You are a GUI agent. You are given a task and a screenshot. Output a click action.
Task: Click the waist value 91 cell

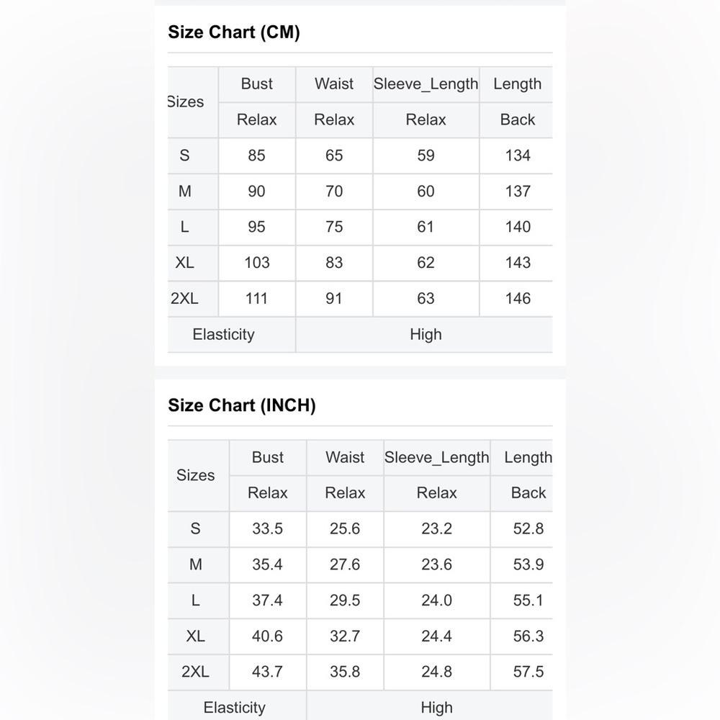334,299
